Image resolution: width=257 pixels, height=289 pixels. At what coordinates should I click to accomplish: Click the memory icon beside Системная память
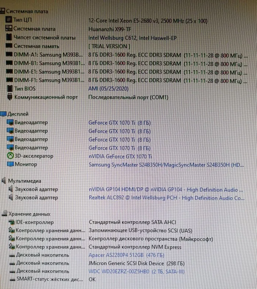pyautogui.click(x=9, y=46)
